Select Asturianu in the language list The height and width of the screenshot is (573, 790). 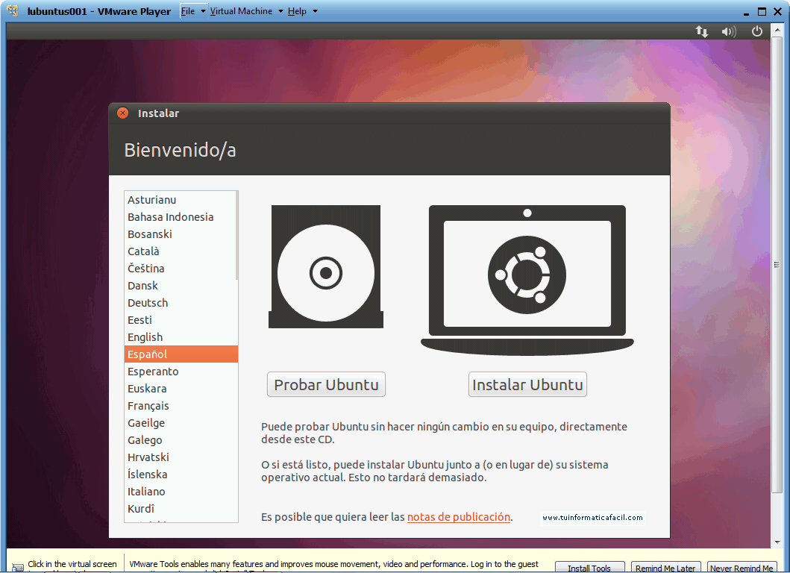tap(181, 200)
